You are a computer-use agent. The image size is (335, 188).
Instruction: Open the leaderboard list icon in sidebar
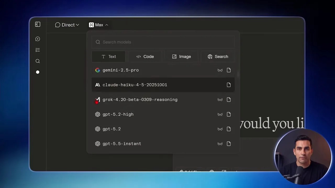(x=38, y=50)
